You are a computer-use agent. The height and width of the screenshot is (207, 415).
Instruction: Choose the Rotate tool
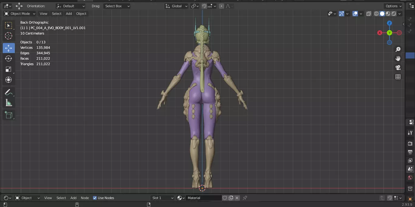point(9,58)
